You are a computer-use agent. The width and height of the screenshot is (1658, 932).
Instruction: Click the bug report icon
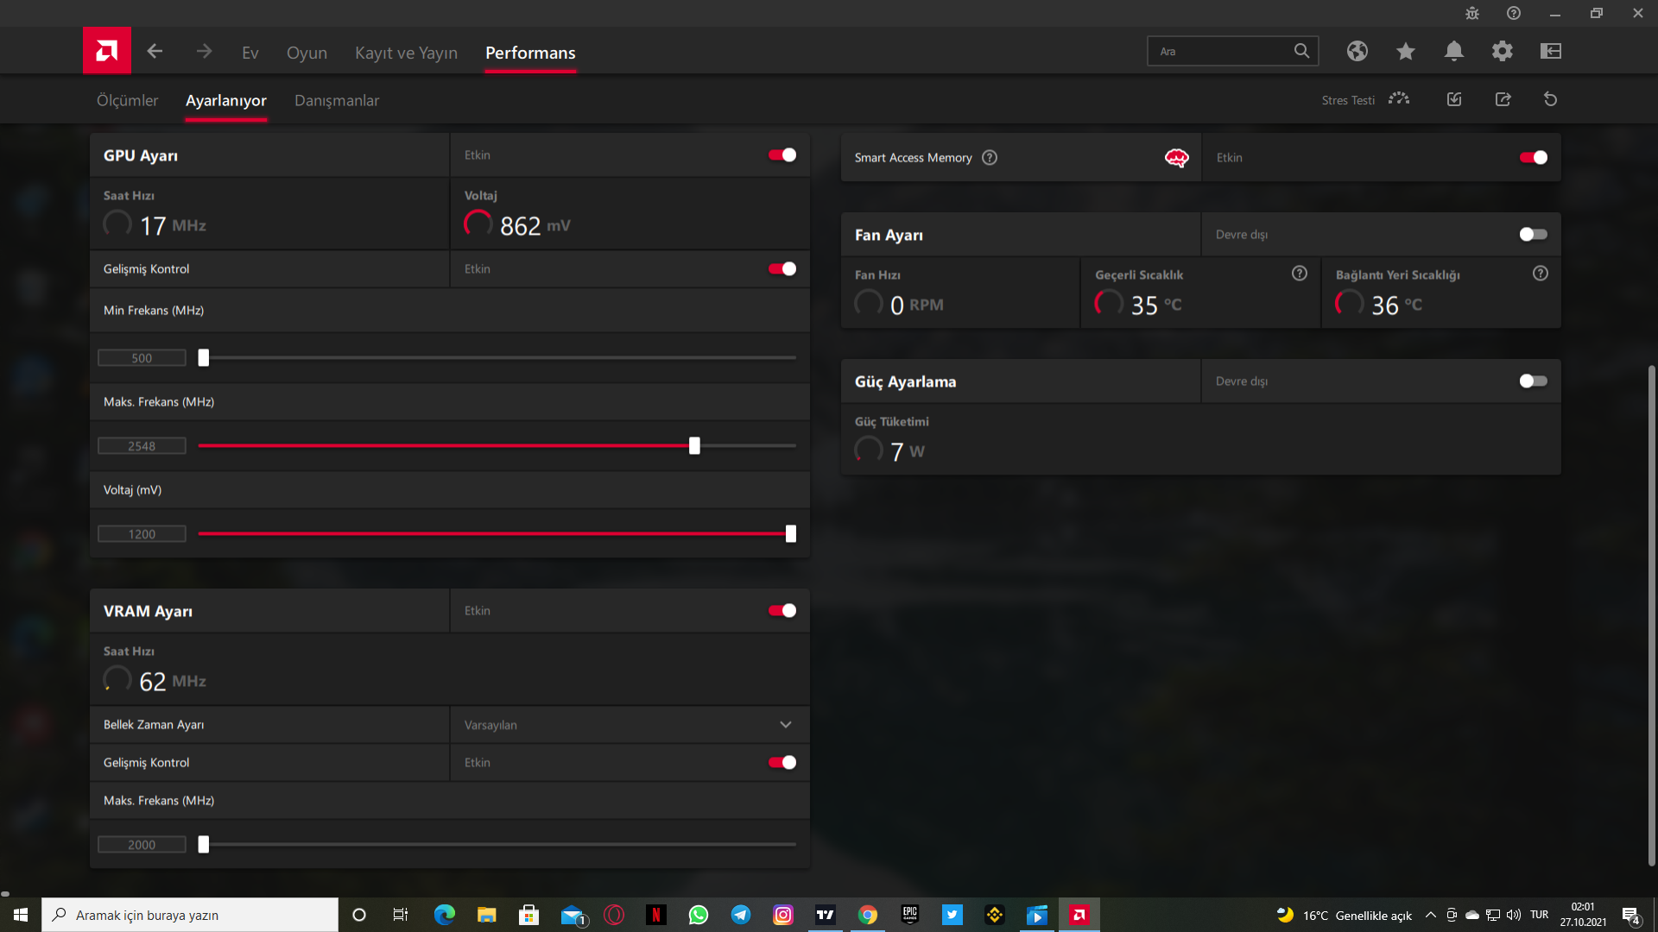pyautogui.click(x=1471, y=13)
